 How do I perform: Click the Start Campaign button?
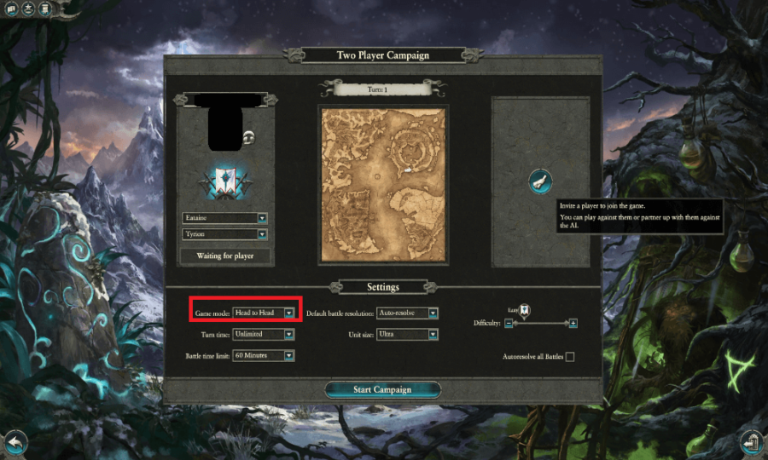pyautogui.click(x=382, y=389)
